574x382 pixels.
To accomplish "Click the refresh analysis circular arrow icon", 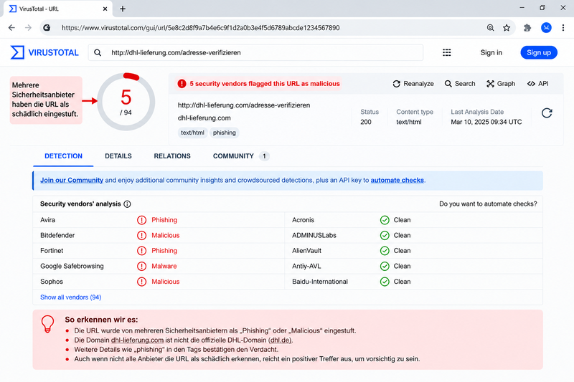I will 547,113.
